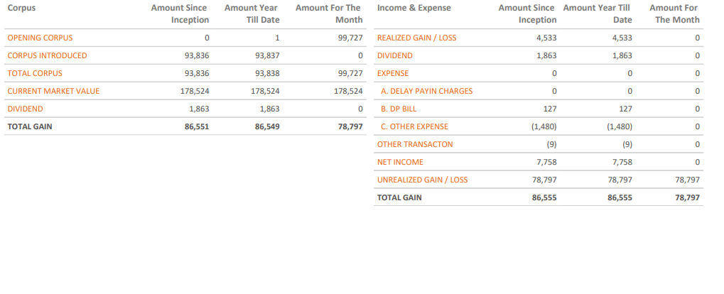Viewport: 724px width, 294px height.
Task: Click the OPENING CORPUS row label
Action: [40, 38]
